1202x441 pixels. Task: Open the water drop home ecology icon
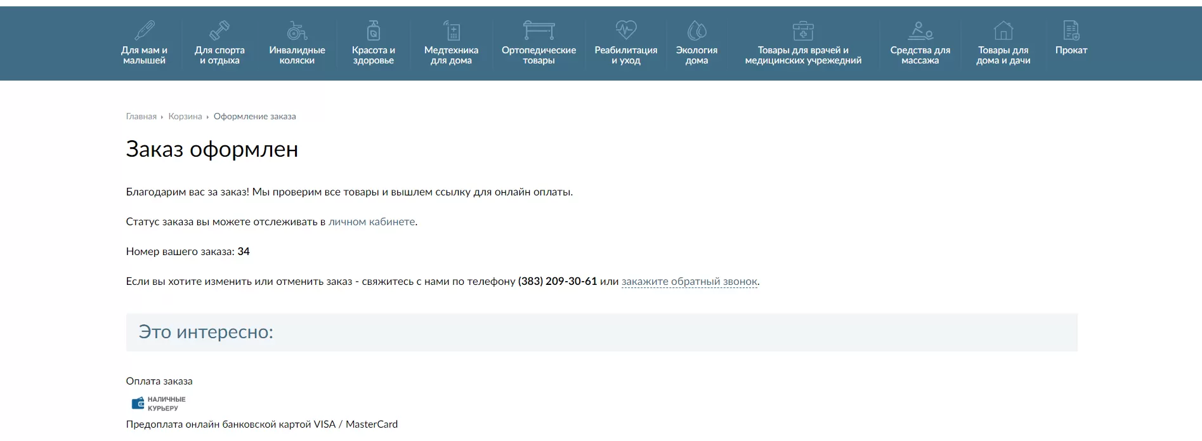pyautogui.click(x=696, y=30)
